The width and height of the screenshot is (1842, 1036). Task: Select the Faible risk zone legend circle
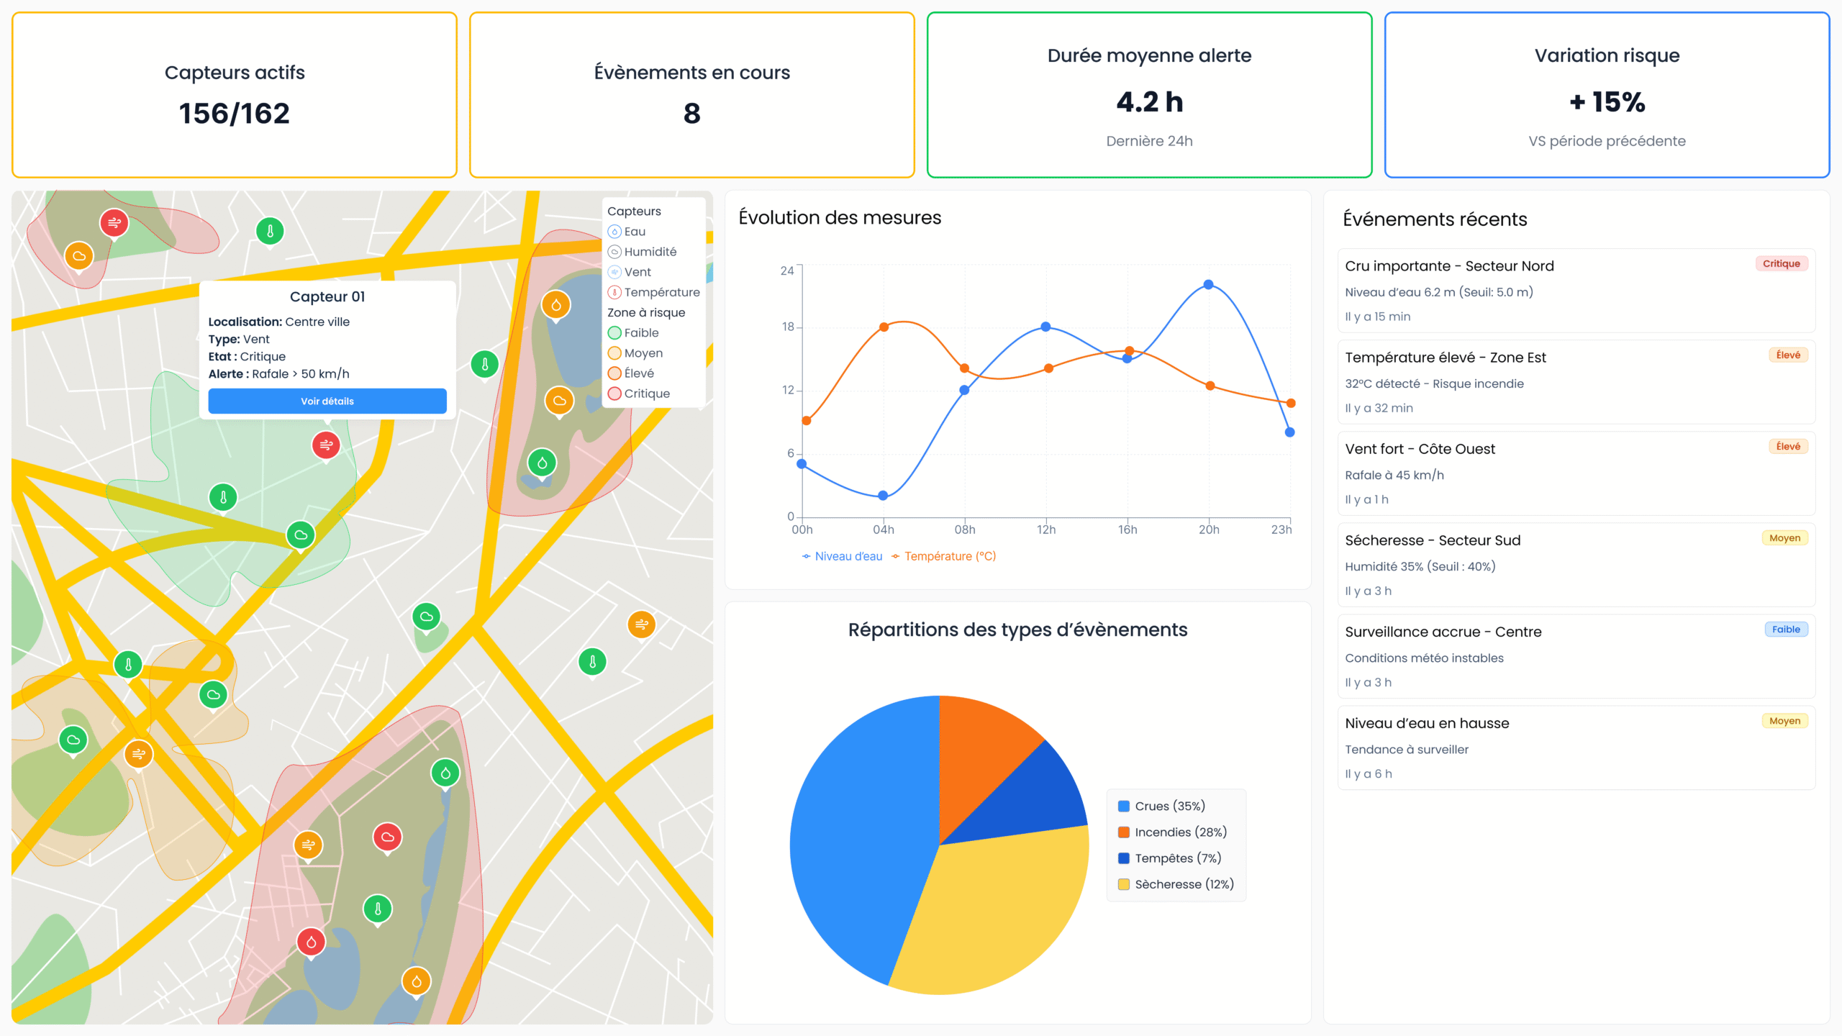pyautogui.click(x=614, y=333)
